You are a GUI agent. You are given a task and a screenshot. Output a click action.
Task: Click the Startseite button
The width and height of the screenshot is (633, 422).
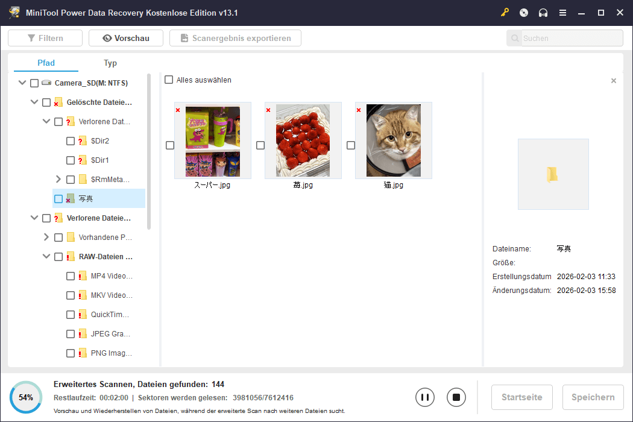[522, 397]
